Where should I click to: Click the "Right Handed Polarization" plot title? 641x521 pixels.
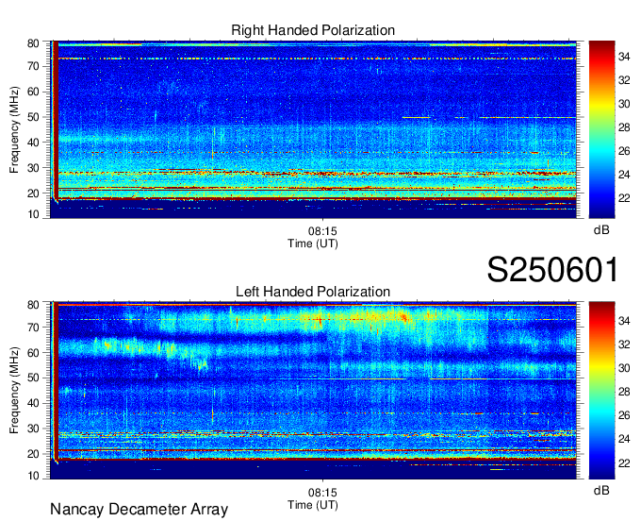point(313,30)
